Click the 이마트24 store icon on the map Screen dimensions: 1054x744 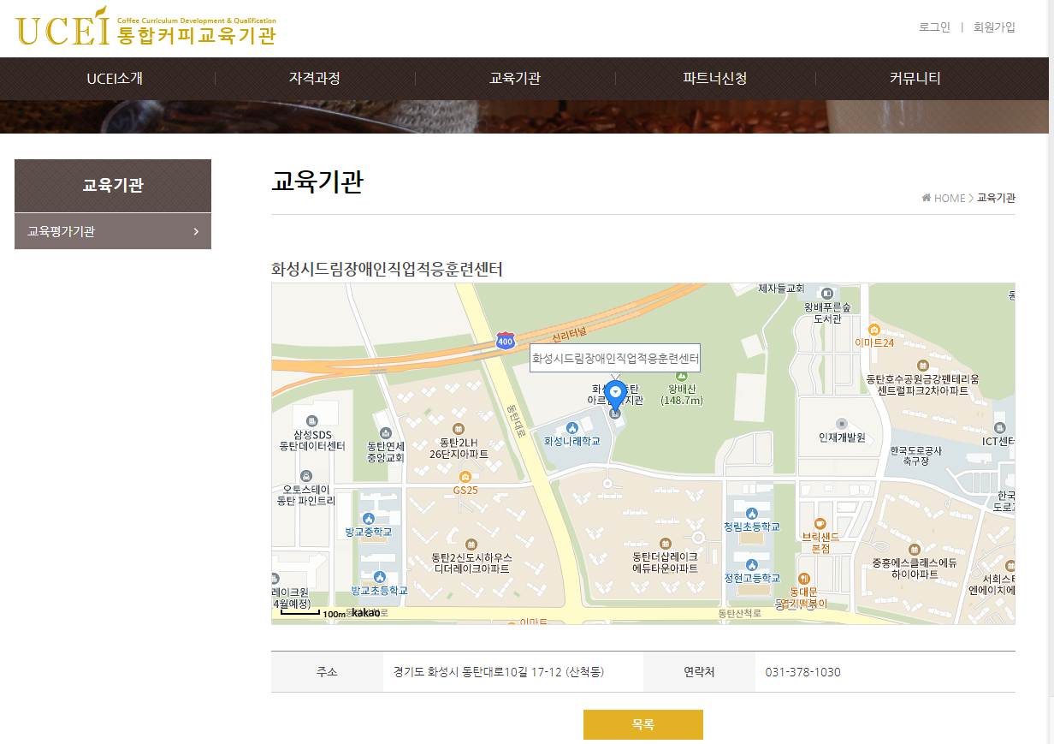click(x=874, y=330)
